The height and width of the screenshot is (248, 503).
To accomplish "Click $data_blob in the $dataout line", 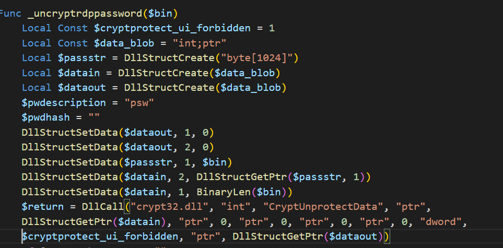I will coord(250,88).
